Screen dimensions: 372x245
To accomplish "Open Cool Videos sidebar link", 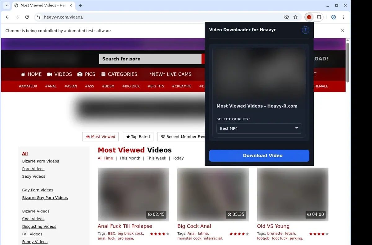I will (x=33, y=219).
